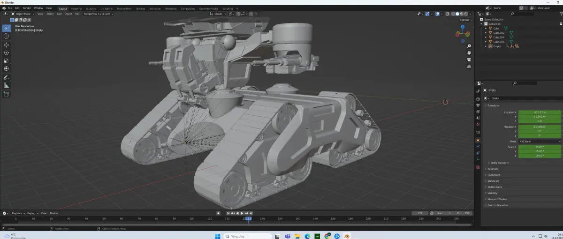The height and width of the screenshot is (239, 563).
Task: Open Blender from the Windows taskbar
Action: coord(347,236)
